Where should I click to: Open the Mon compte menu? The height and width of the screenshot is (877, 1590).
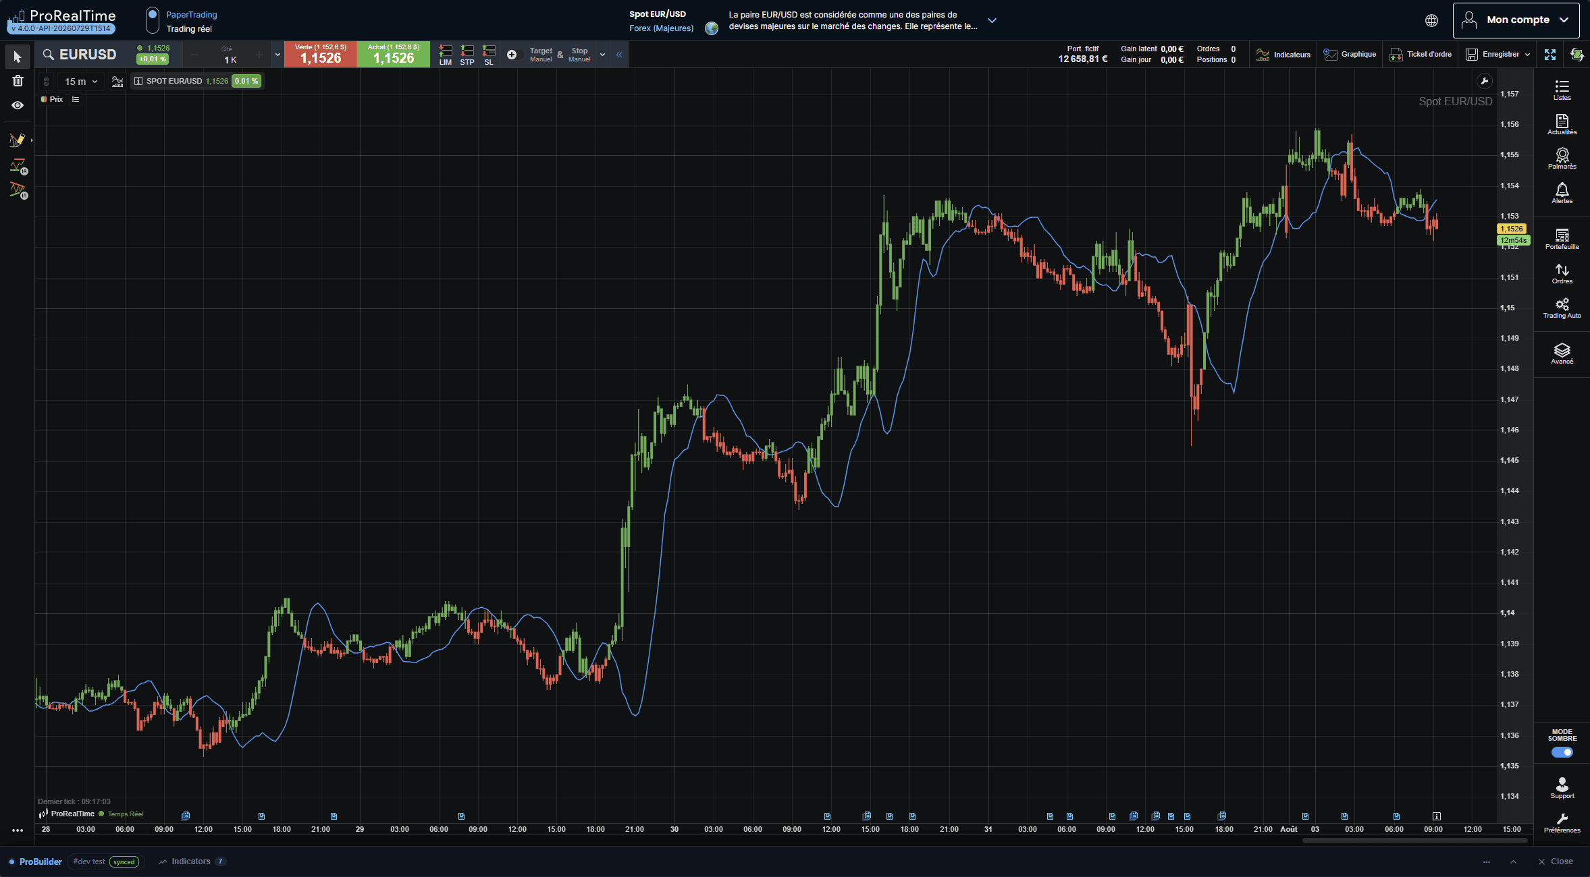1516,20
